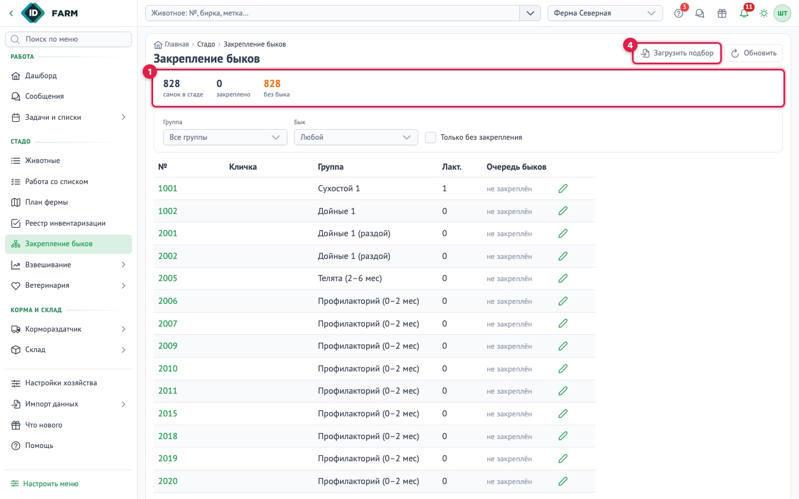Expand the 'Склад' sidebar section
The width and height of the screenshot is (799, 499).
tap(68, 350)
